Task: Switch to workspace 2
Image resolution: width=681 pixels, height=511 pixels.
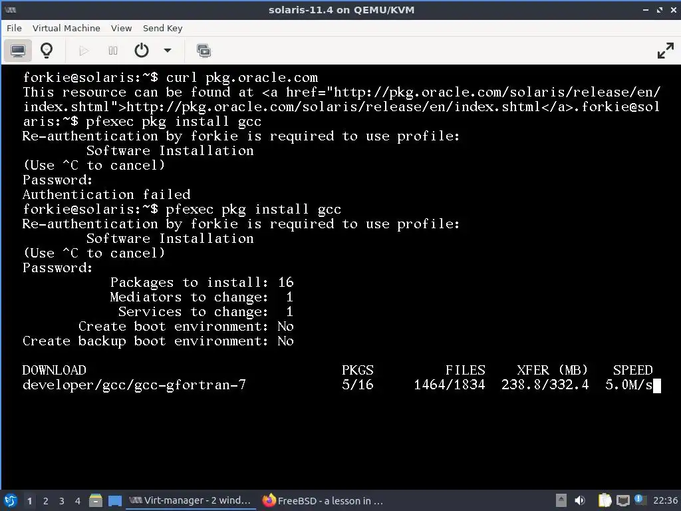Action: pyautogui.click(x=46, y=501)
